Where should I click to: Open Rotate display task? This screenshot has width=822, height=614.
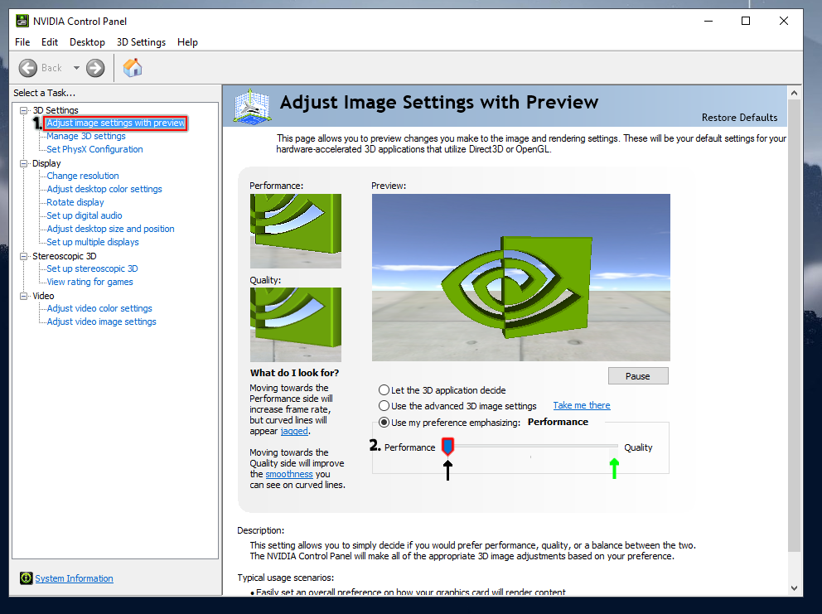75,202
